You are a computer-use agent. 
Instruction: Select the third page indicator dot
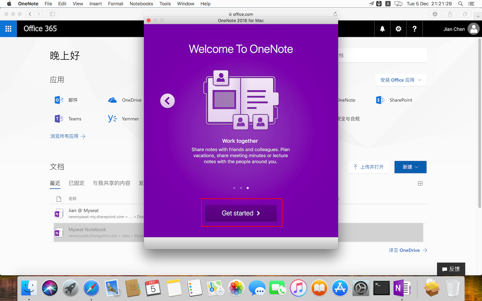(x=248, y=188)
